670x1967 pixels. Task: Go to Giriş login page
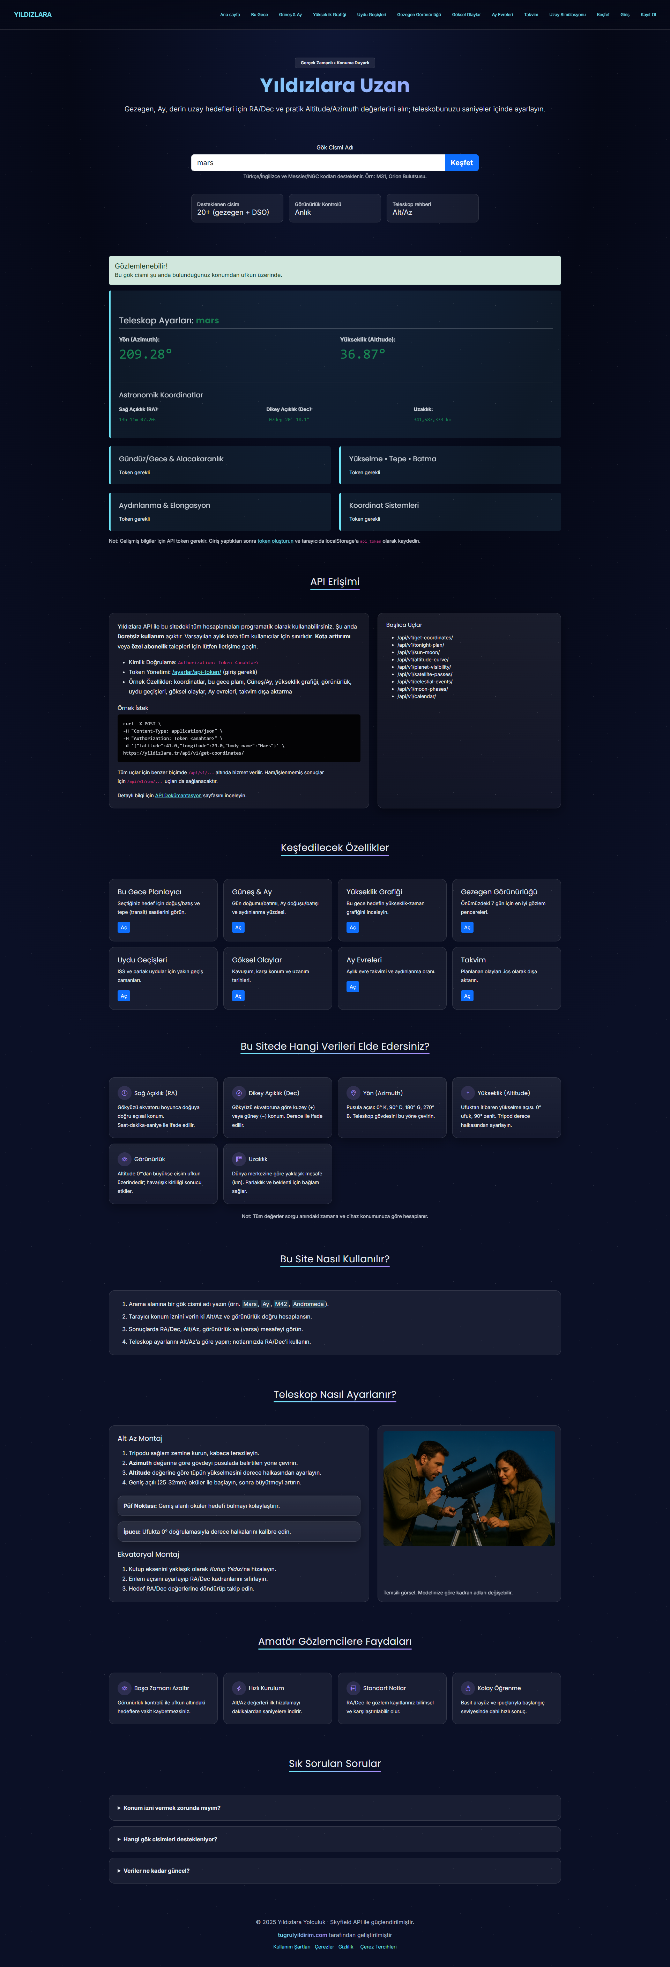click(x=625, y=15)
